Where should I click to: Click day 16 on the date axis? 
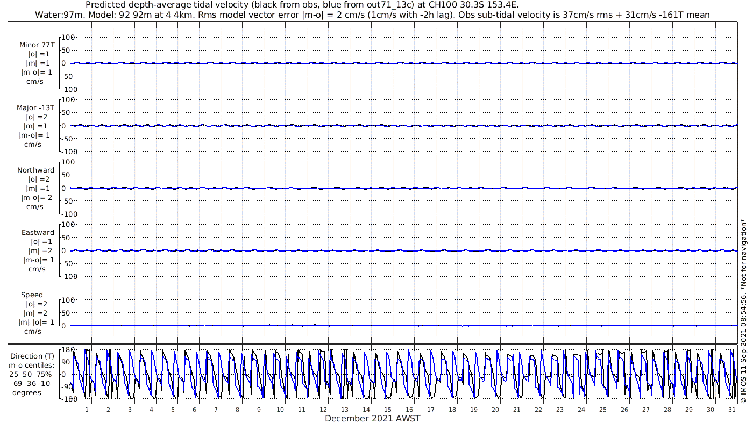tap(409, 410)
